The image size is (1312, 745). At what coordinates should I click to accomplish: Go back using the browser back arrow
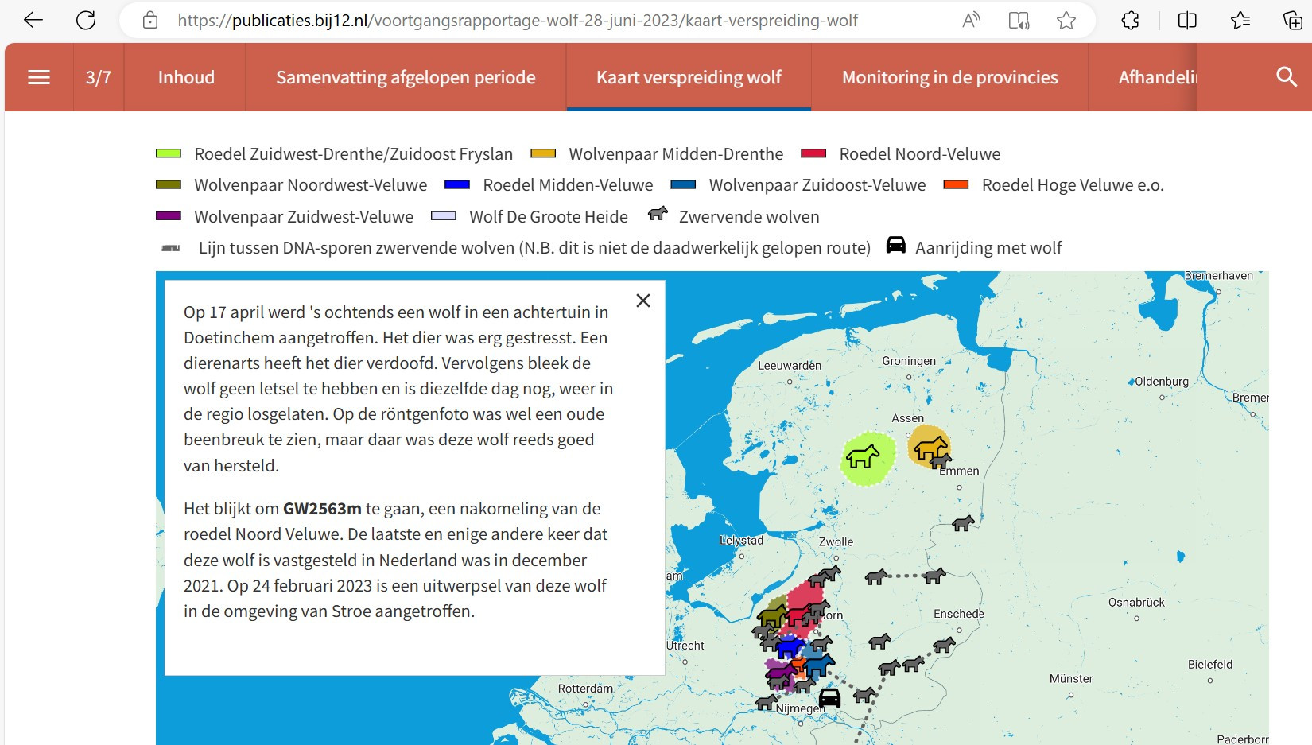[33, 20]
